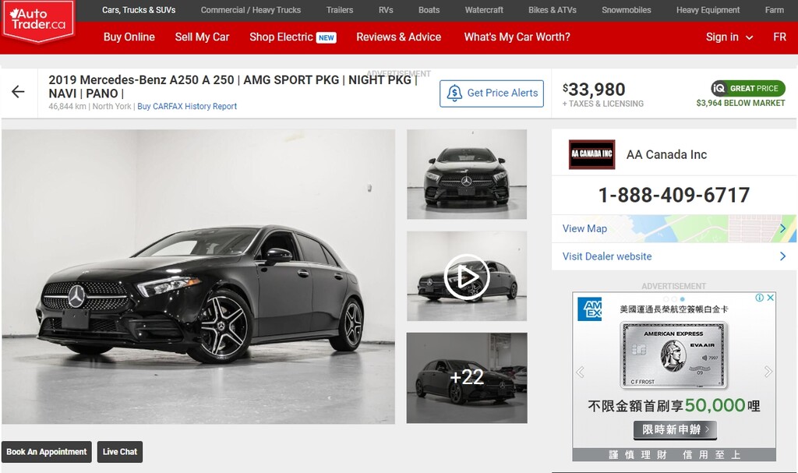Click Book An Appointment button
Viewport: 798px width, 473px height.
tap(46, 452)
